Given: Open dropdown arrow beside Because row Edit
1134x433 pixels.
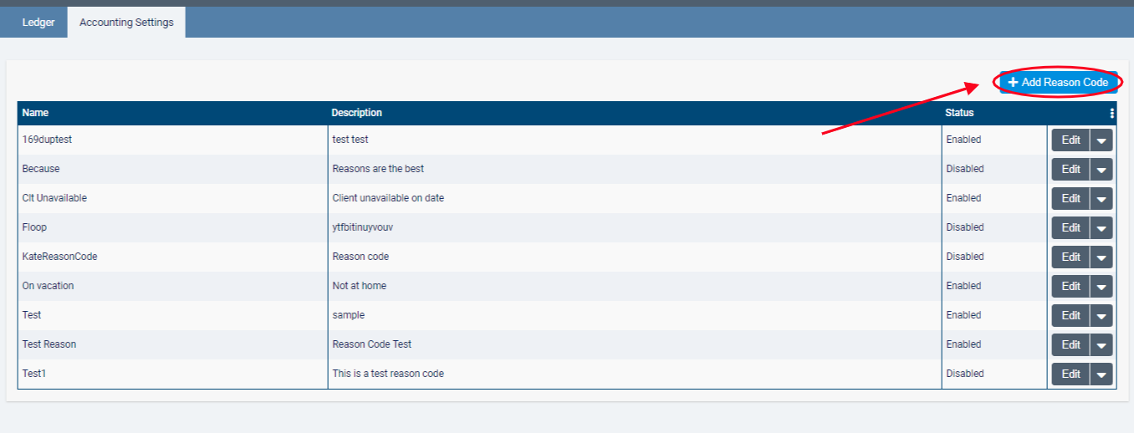Looking at the screenshot, I should point(1101,170).
